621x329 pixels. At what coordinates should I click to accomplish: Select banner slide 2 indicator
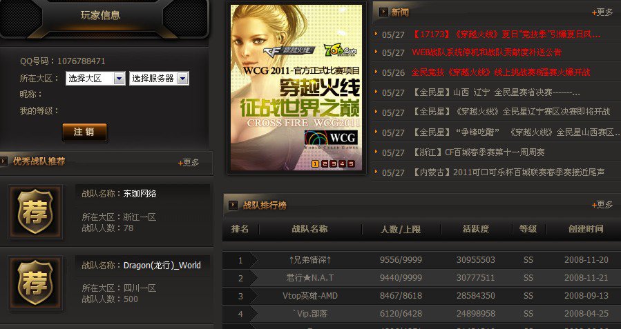point(325,163)
